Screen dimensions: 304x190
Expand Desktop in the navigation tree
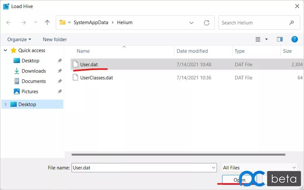click(x=5, y=104)
